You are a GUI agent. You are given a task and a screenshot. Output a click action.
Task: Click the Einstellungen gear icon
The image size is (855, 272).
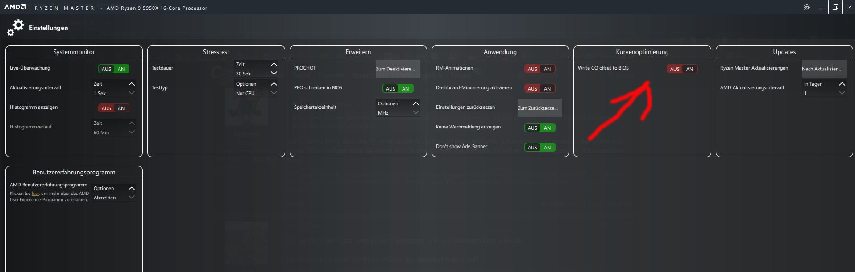pyautogui.click(x=16, y=28)
